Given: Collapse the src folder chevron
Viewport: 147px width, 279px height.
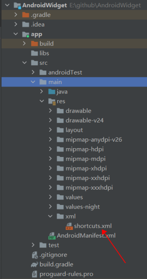Looking at the screenshot, I should [x=25, y=63].
